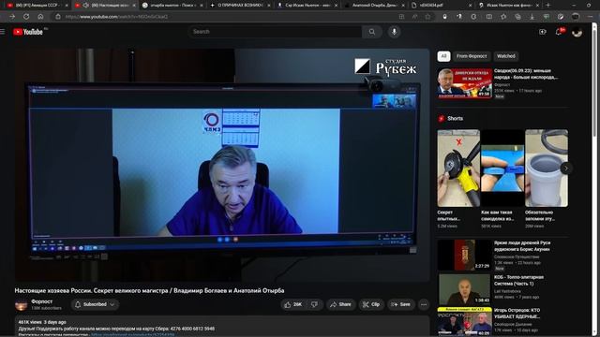
Task: Reload the page in browser toolbar
Action: 26,17
